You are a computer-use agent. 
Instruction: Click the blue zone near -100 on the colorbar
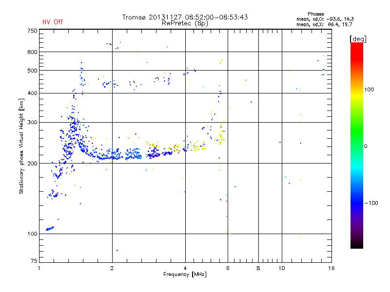click(357, 202)
